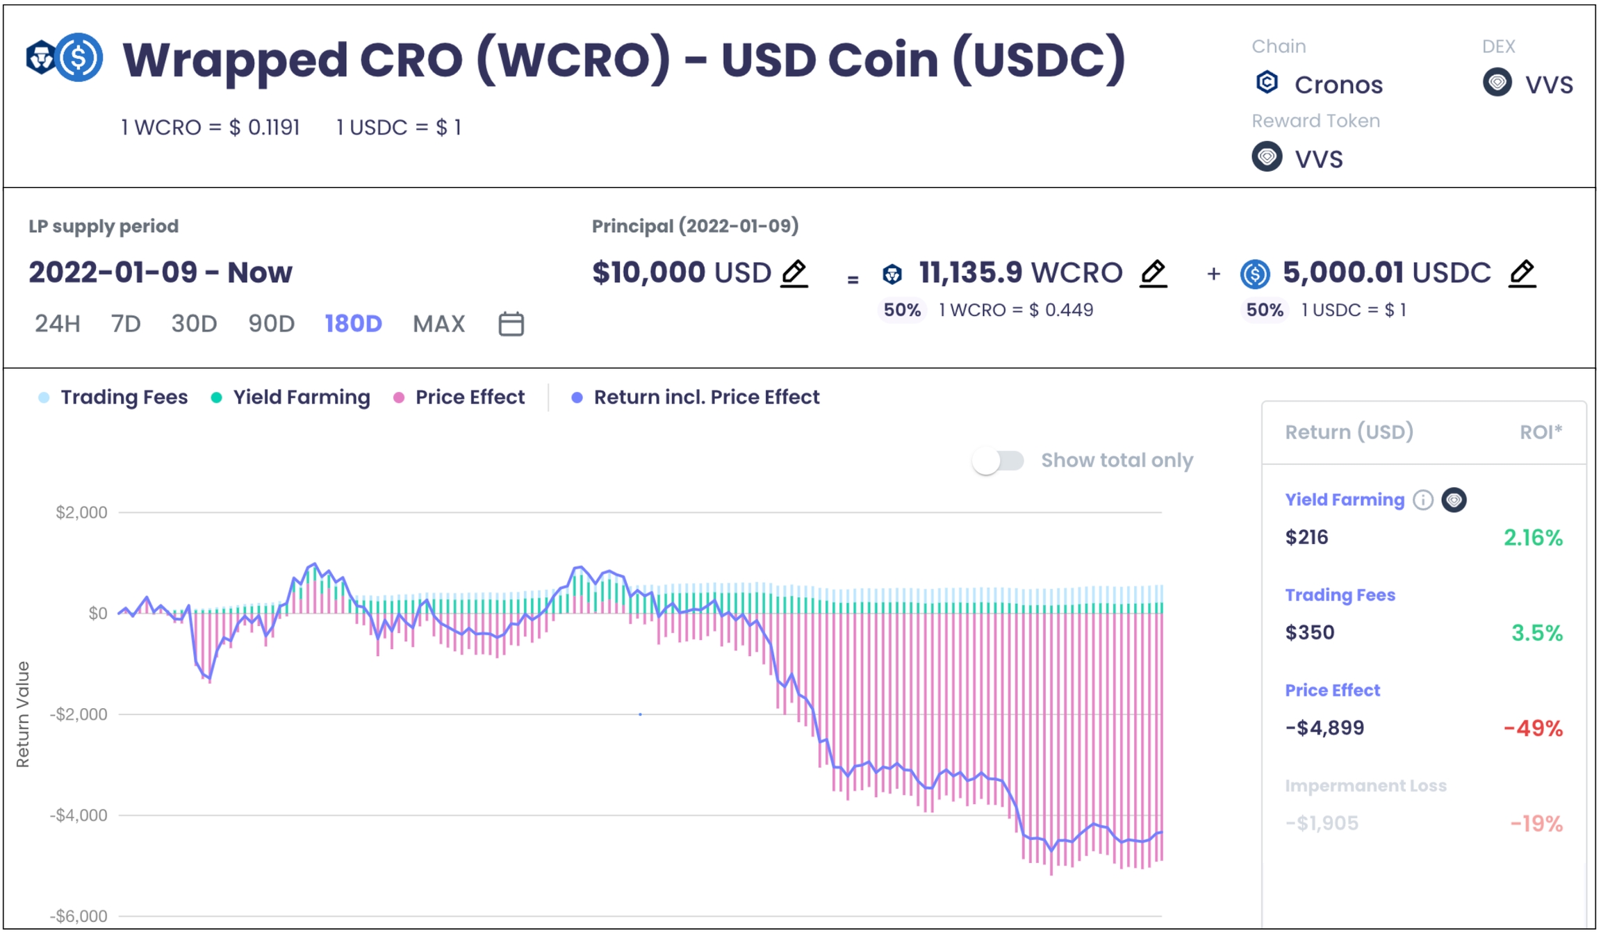
Task: Switch to the 7D period
Action: 126,324
